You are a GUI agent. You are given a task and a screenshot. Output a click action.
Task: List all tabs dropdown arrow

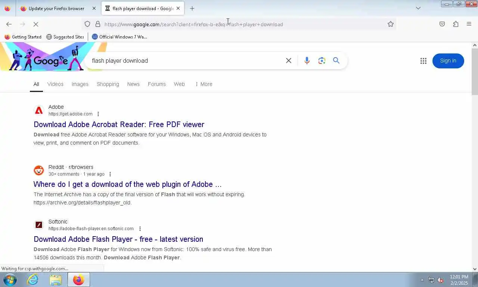click(x=418, y=8)
